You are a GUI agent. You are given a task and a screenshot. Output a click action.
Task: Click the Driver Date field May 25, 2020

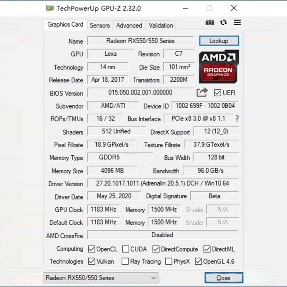[x=114, y=196]
